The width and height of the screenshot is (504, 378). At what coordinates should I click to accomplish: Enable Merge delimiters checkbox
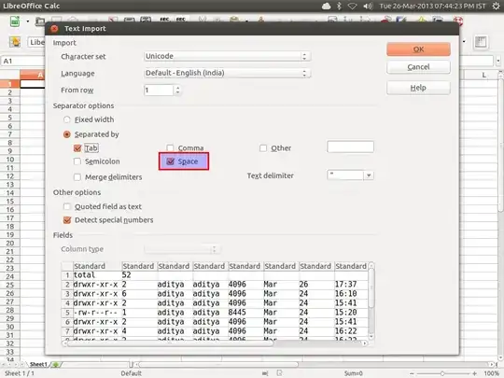77,177
